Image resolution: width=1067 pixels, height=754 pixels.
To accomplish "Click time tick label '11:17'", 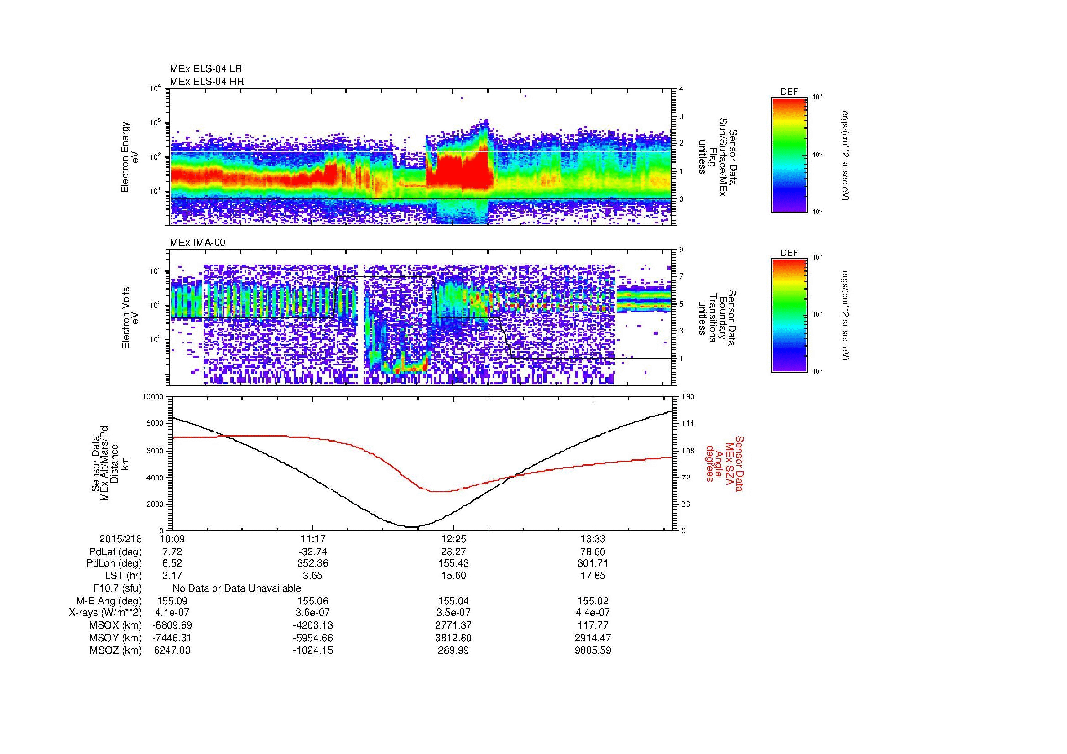I will tap(313, 539).
